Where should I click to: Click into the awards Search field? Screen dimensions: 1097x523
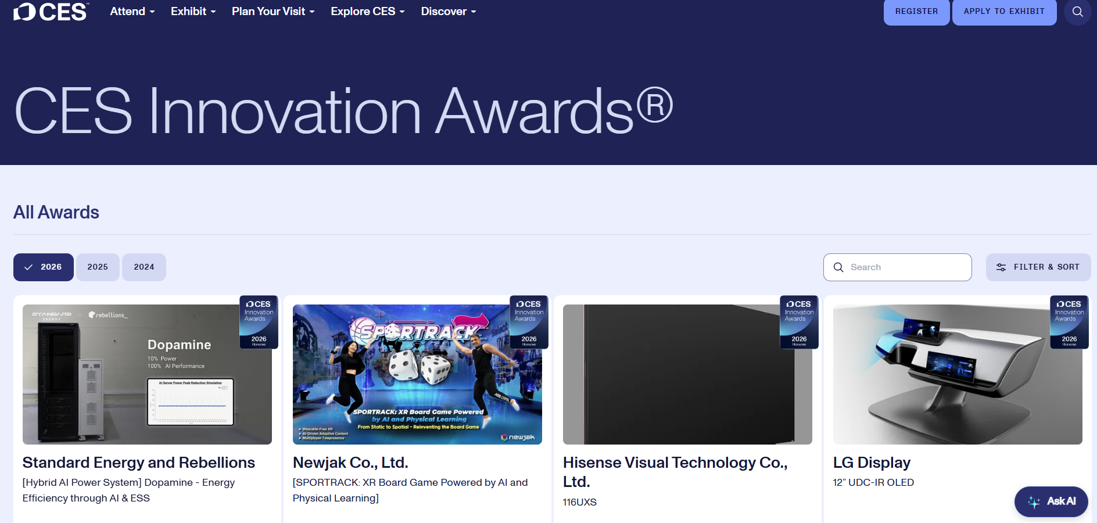click(x=898, y=267)
